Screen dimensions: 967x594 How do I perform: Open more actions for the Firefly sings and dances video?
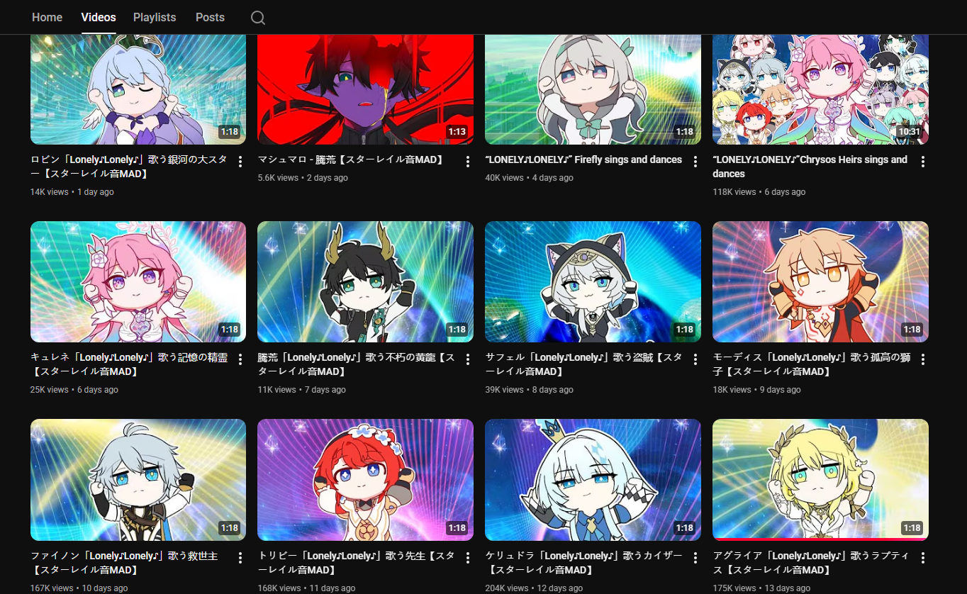[x=695, y=162]
